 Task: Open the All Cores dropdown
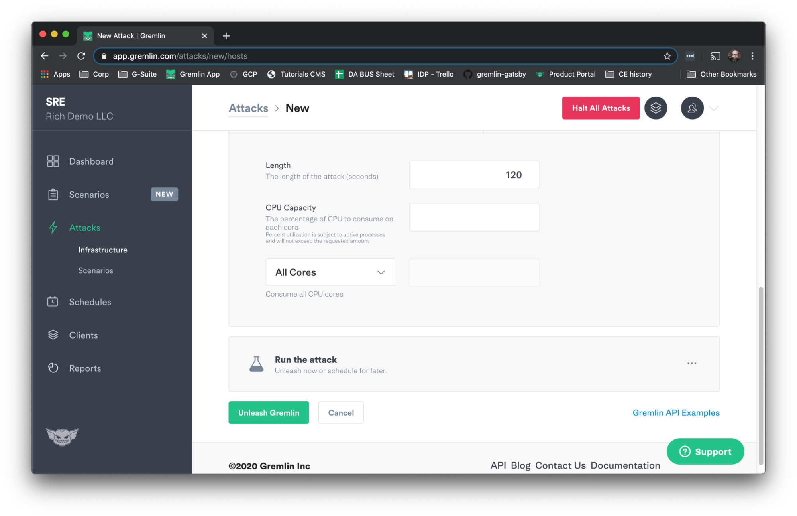point(330,272)
